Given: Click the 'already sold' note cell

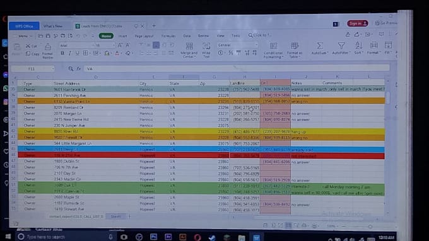Looking at the screenshot, I should click(x=306, y=150).
